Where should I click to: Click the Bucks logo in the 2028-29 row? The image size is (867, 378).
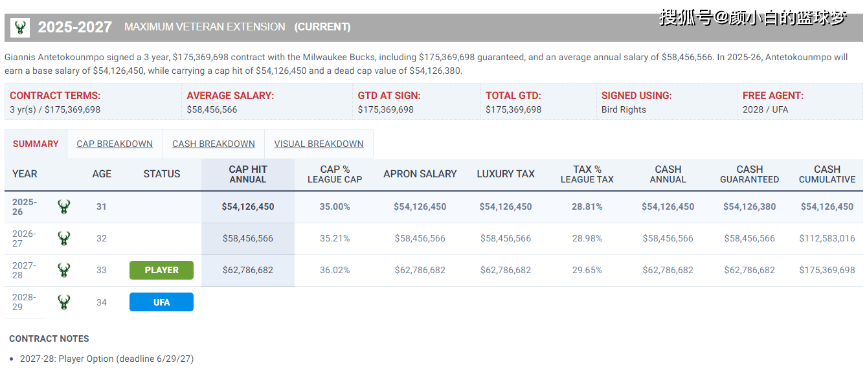[63, 302]
